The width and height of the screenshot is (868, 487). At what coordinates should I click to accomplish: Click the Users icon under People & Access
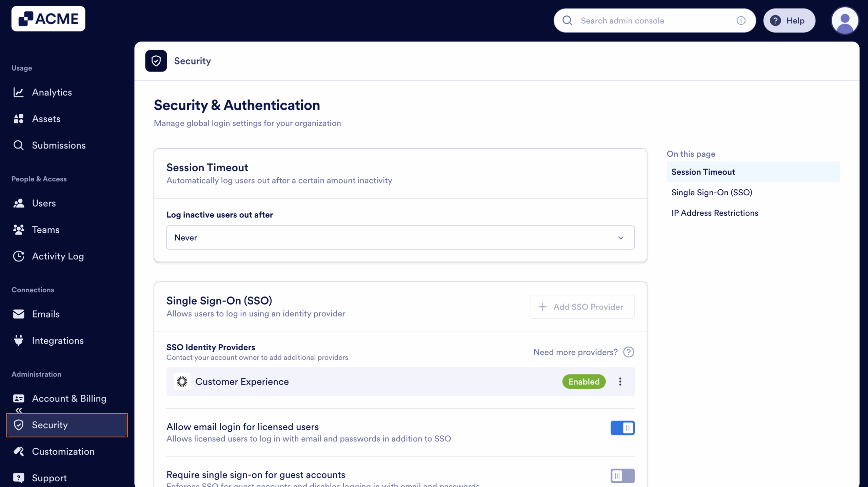19,203
